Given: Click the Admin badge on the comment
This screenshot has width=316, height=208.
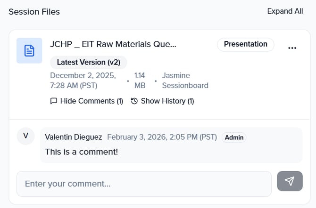Looking at the screenshot, I should pyautogui.click(x=234, y=137).
